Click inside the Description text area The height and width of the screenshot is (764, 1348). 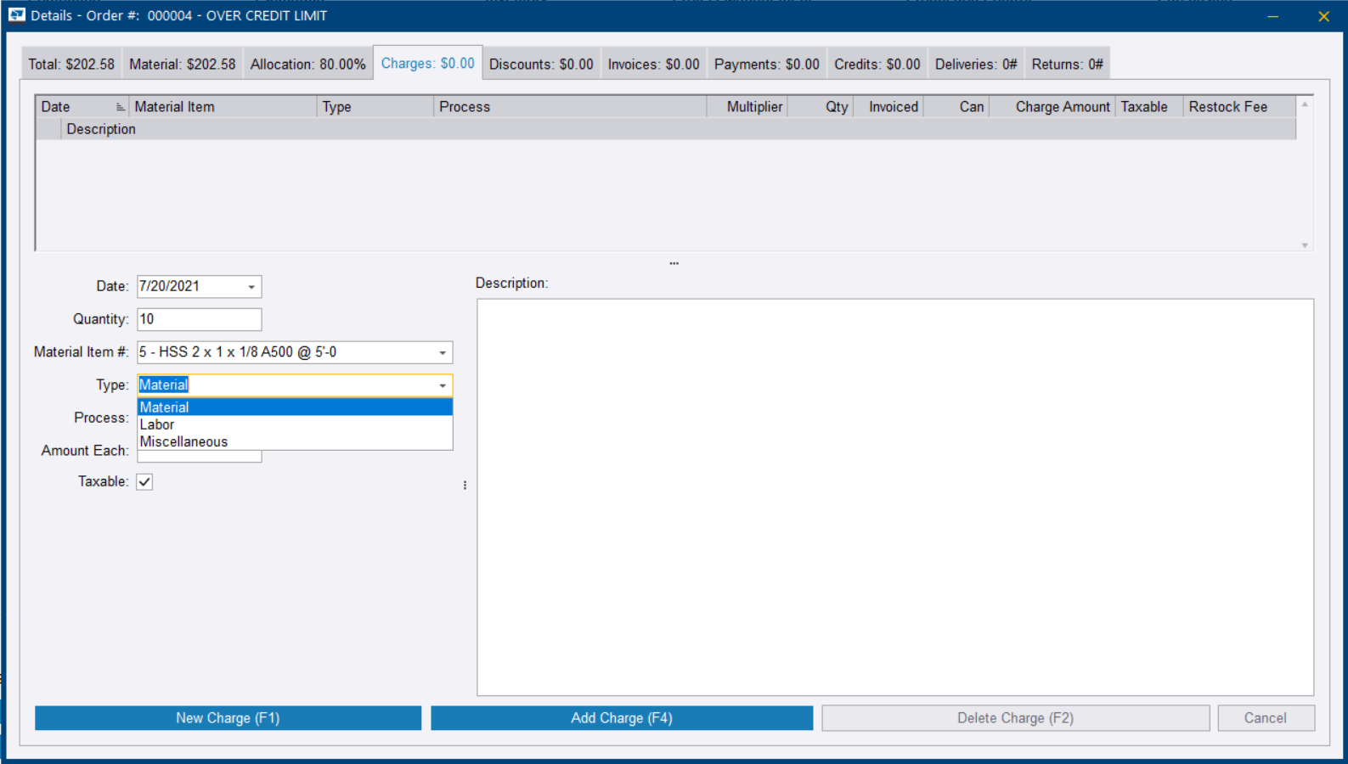click(x=894, y=497)
